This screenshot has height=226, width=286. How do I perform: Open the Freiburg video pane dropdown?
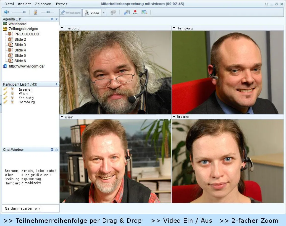click(61, 28)
